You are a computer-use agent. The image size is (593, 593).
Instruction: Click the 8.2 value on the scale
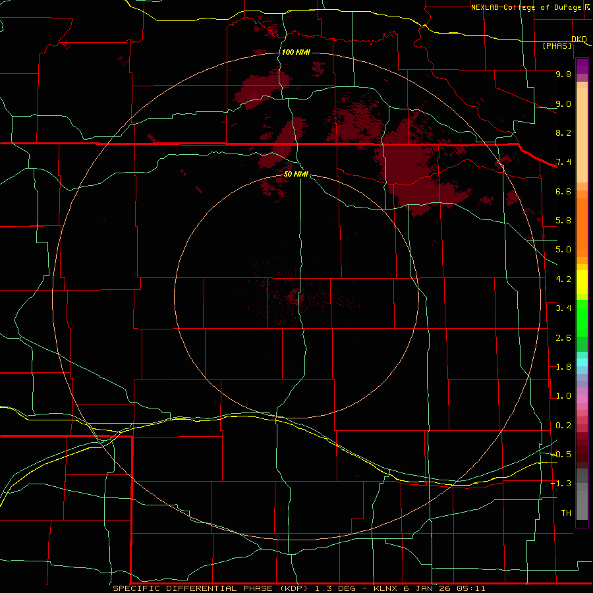(x=563, y=132)
